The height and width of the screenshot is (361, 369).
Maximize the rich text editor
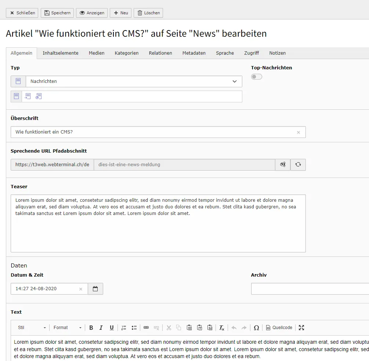click(301, 328)
